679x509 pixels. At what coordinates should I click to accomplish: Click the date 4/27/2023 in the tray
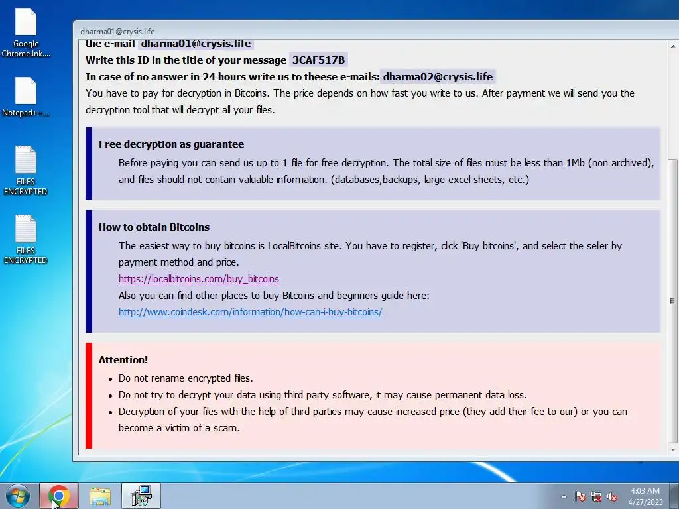point(645,502)
